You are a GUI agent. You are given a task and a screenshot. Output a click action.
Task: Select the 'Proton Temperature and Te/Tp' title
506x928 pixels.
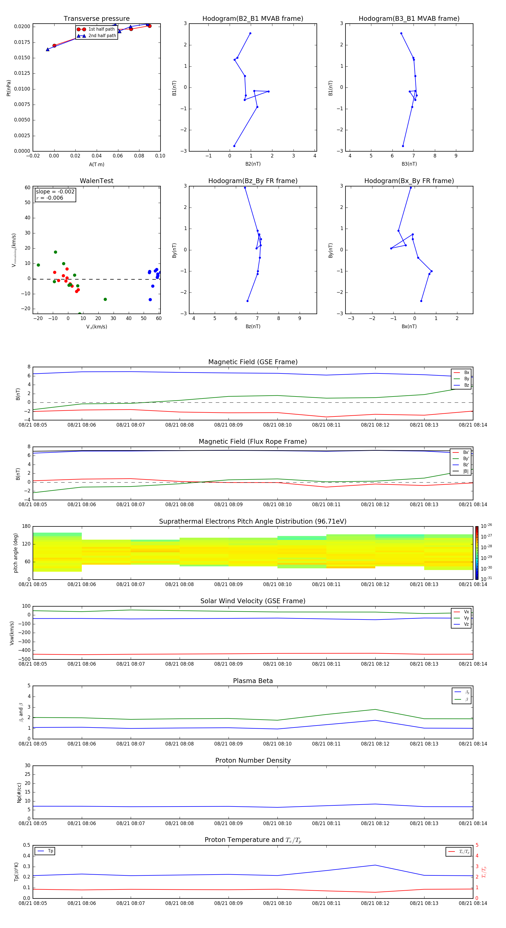tap(253, 840)
